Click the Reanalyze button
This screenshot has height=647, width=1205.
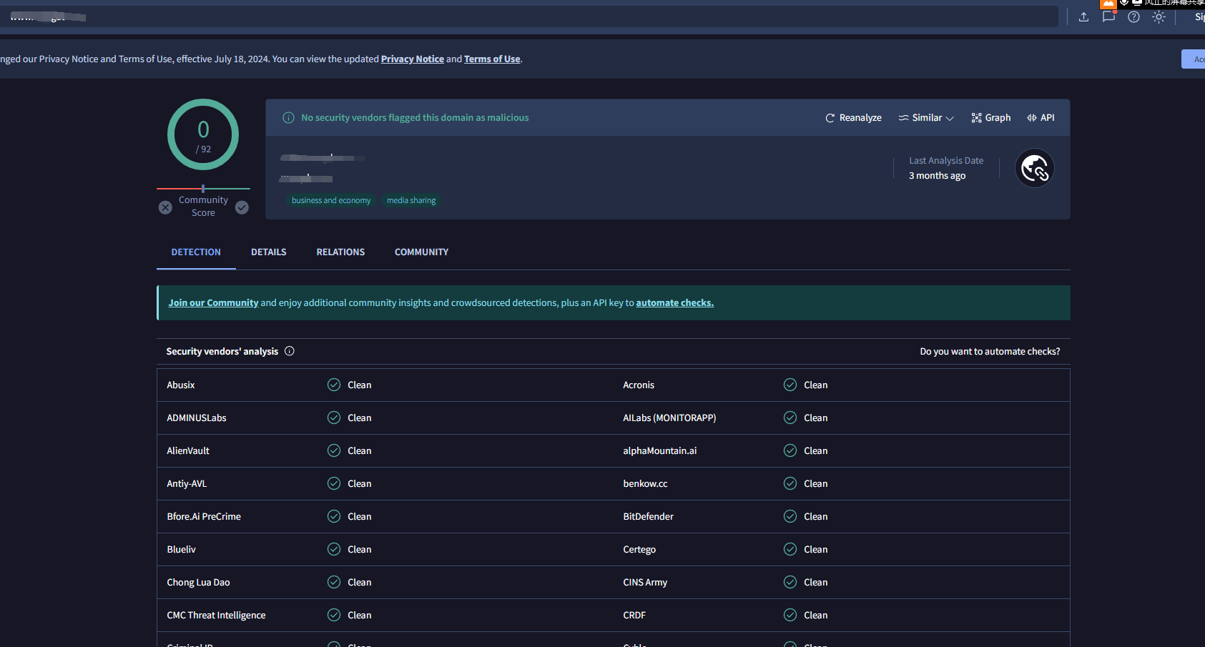point(853,118)
